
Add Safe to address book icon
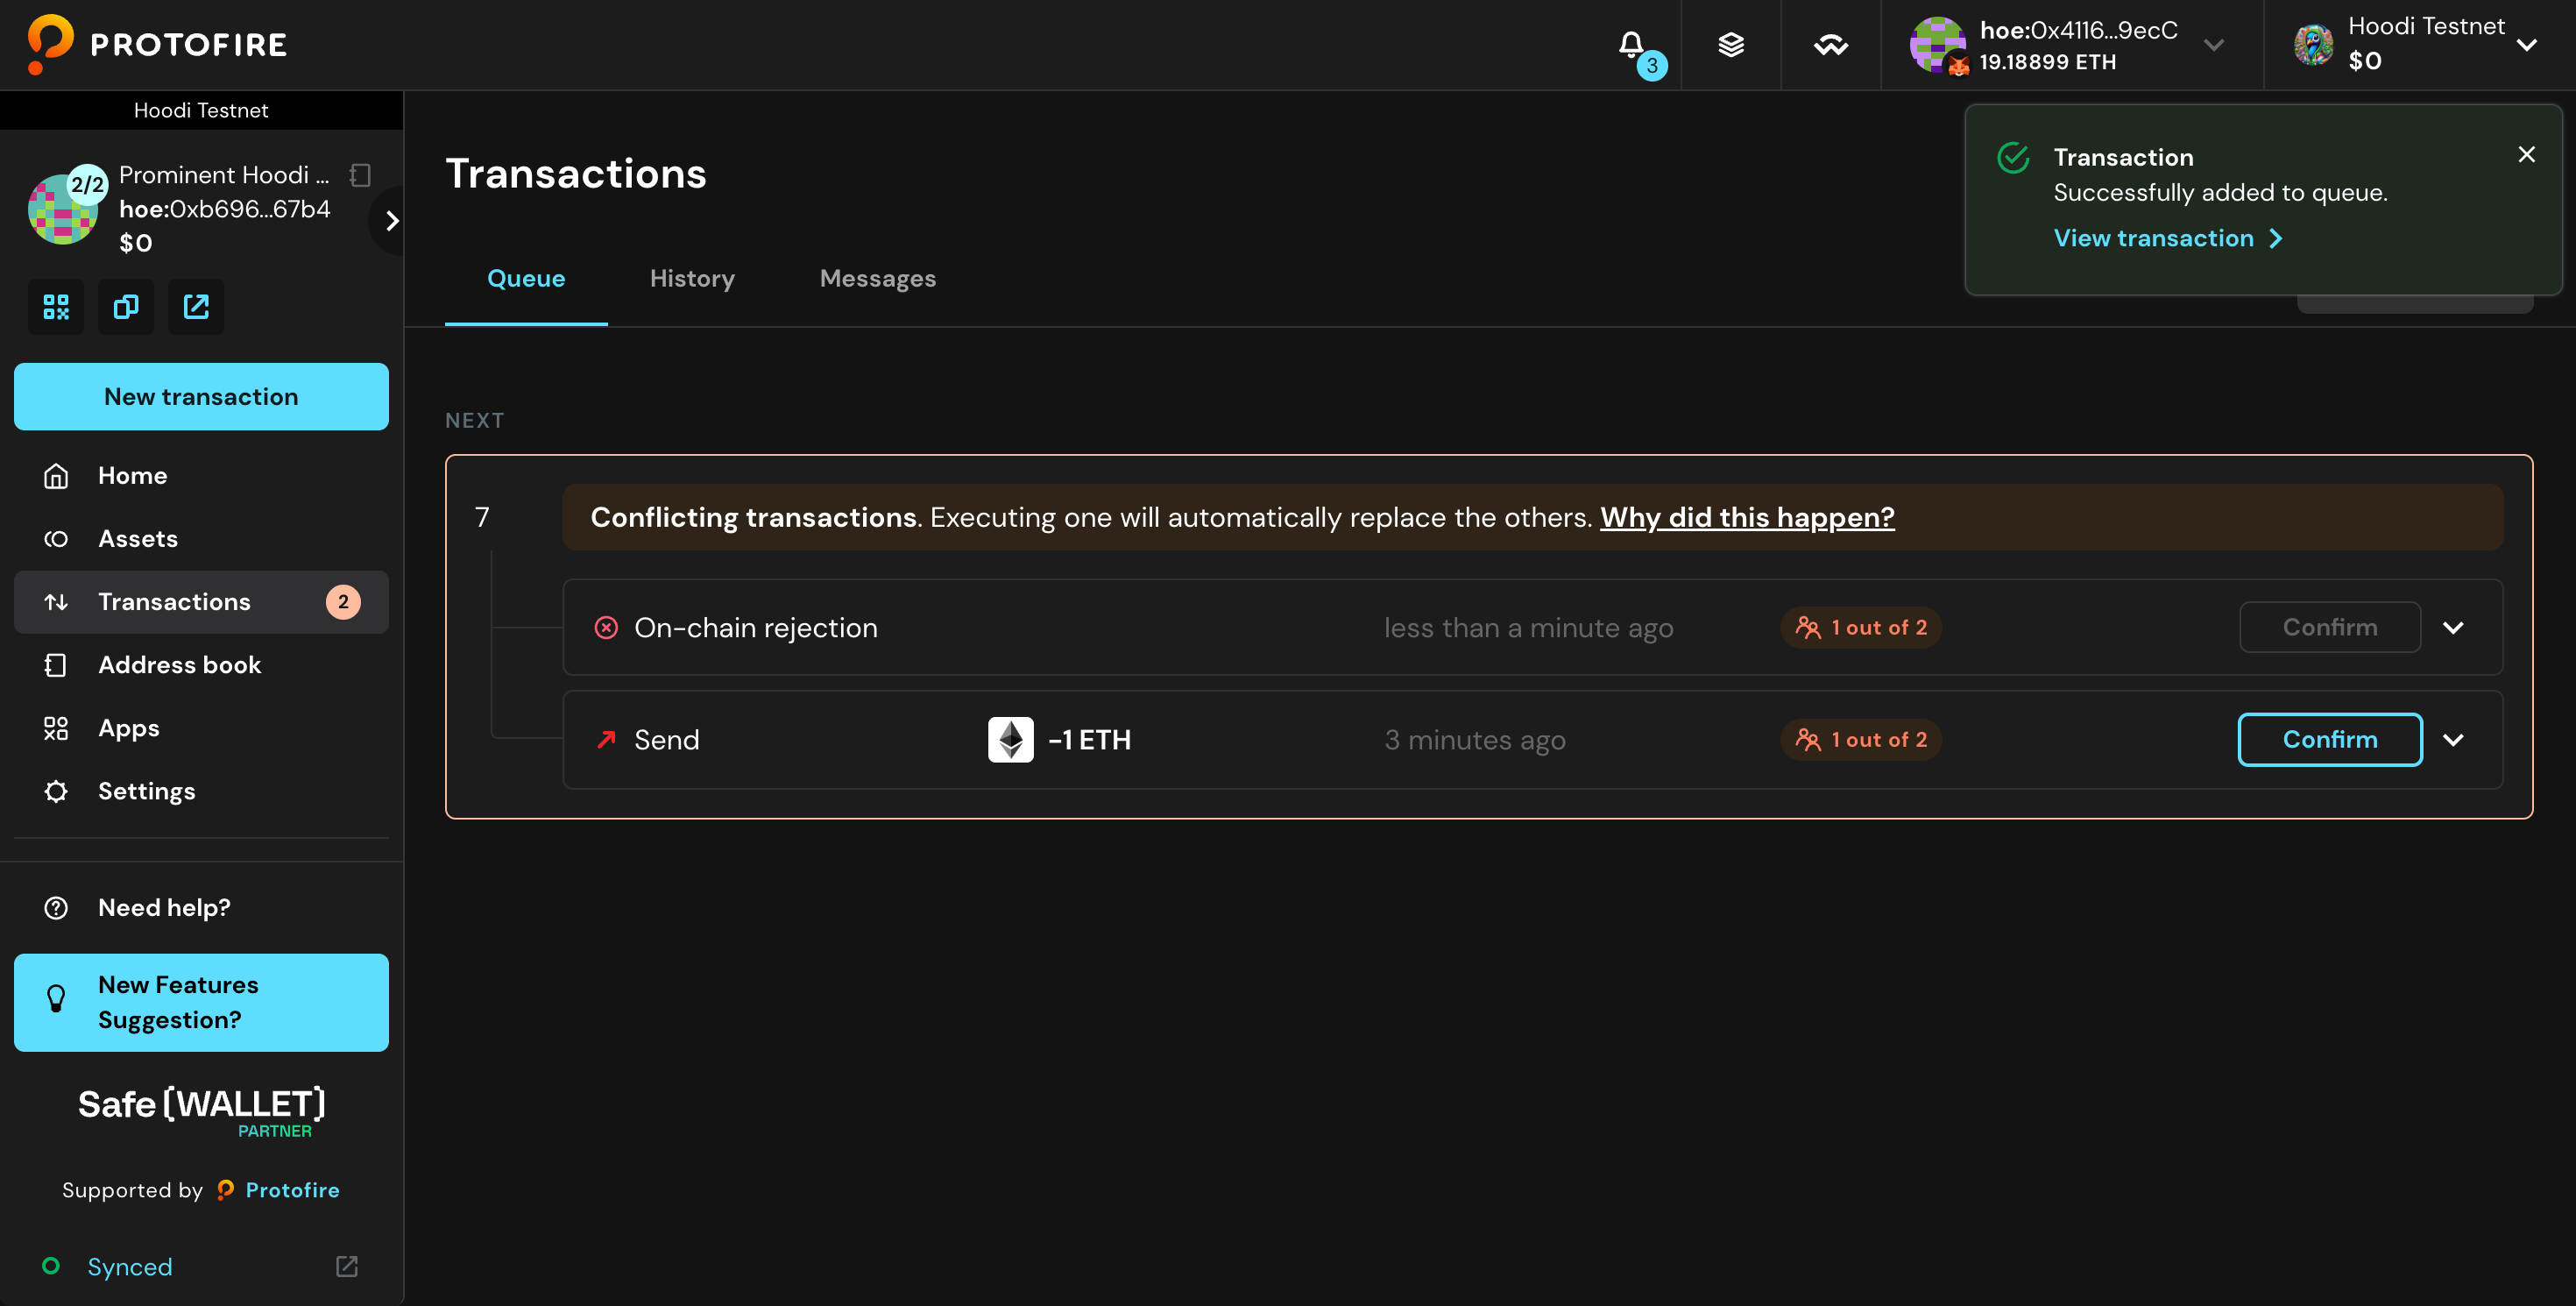pos(360,176)
